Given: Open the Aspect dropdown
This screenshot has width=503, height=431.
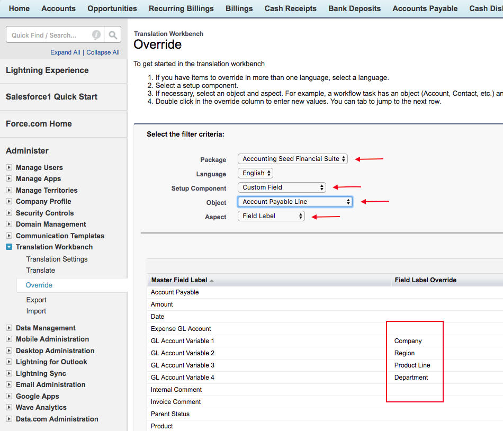Looking at the screenshot, I should (271, 216).
